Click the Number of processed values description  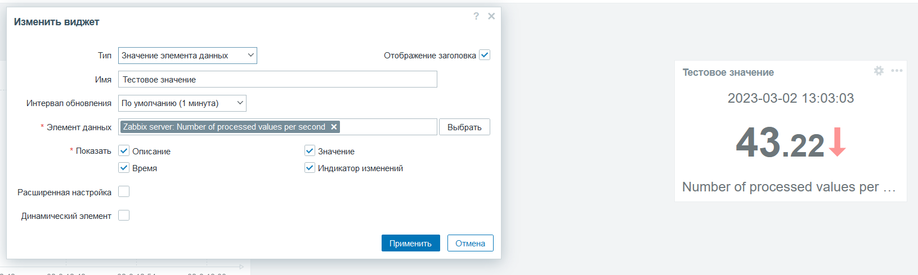tap(789, 187)
